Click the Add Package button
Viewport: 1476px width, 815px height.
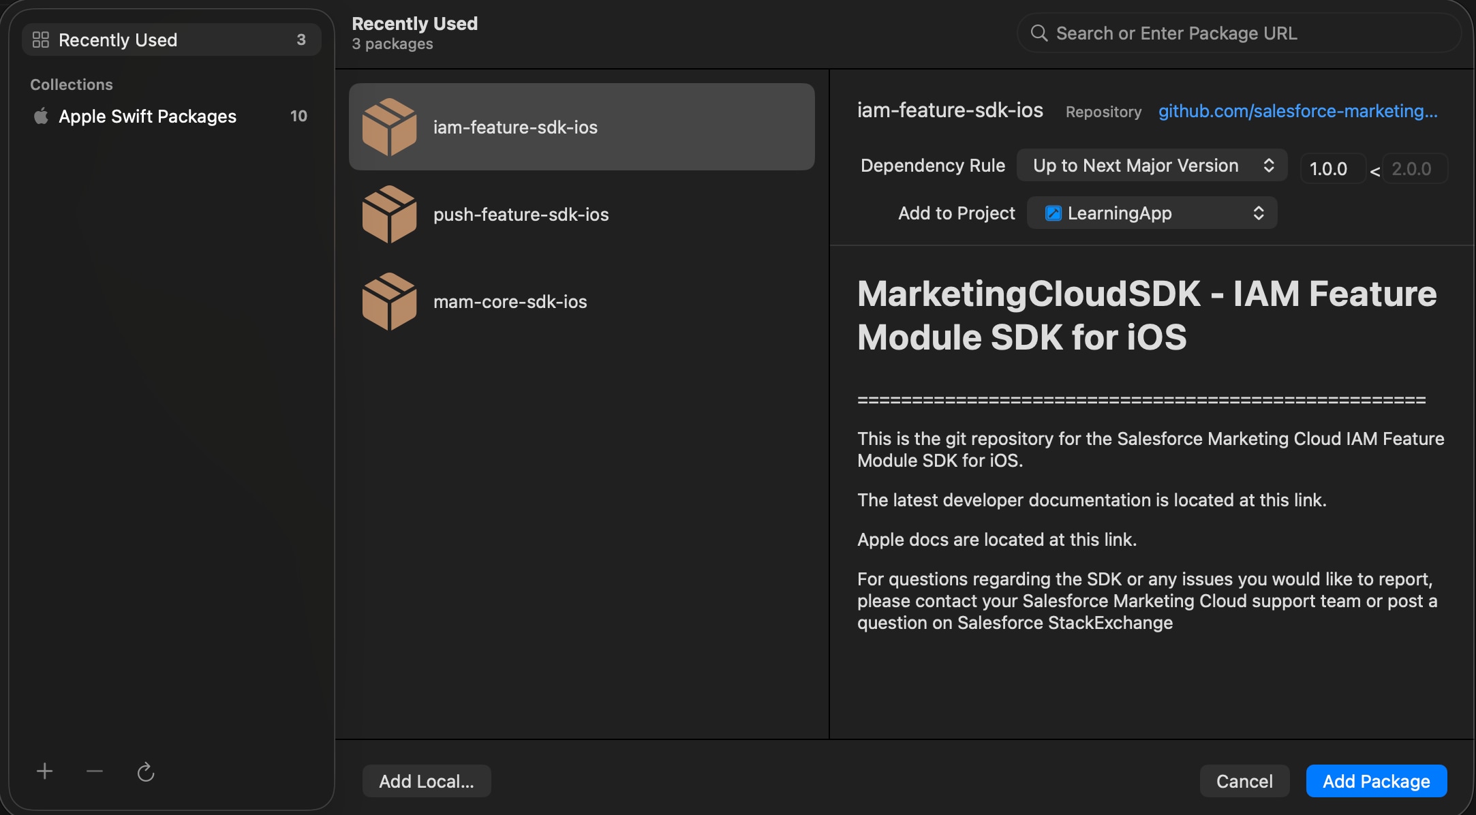pos(1376,781)
